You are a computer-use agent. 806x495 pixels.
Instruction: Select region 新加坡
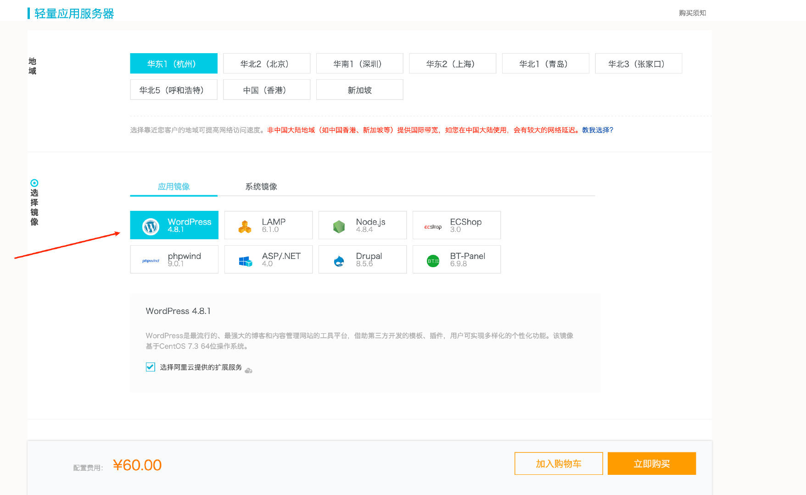[359, 89]
